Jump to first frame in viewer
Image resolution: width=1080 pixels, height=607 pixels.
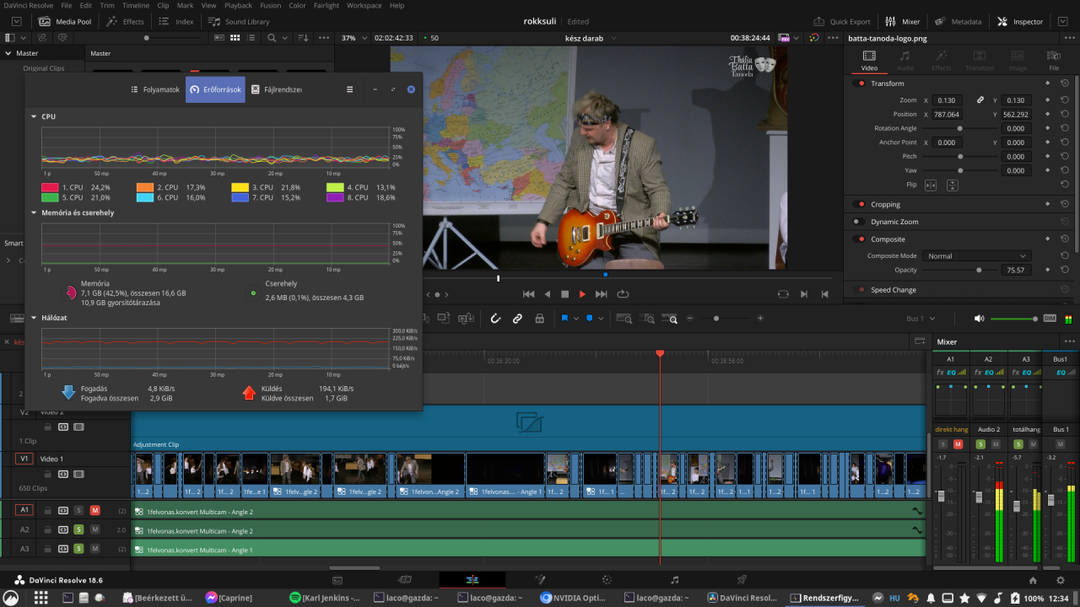(x=528, y=294)
